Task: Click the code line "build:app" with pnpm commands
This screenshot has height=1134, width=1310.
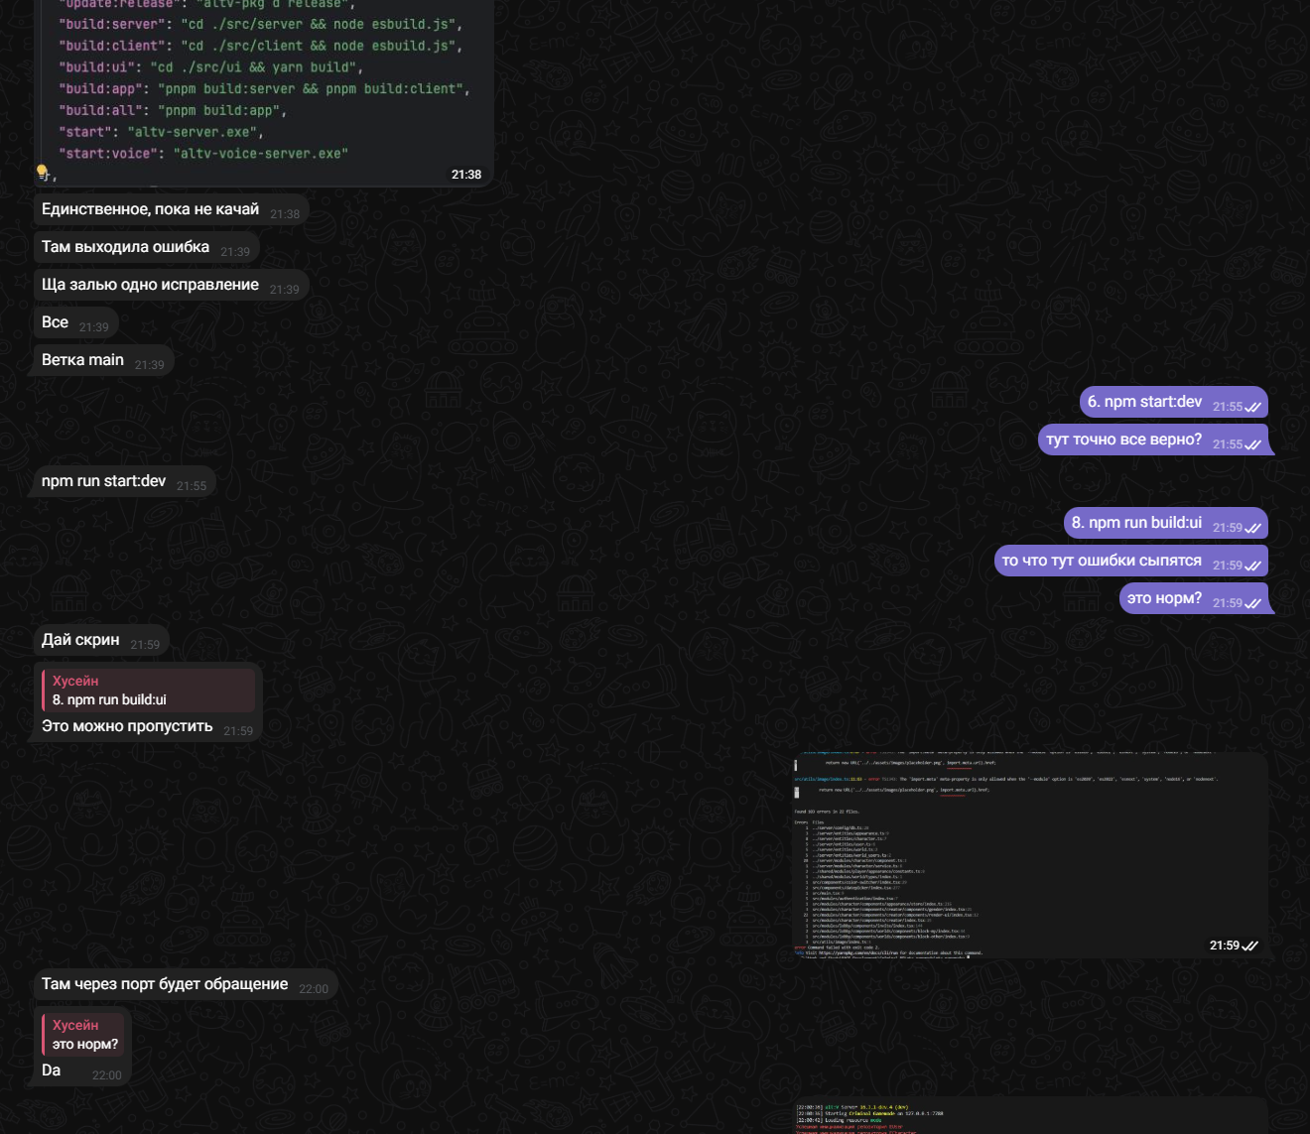Action: click(264, 89)
